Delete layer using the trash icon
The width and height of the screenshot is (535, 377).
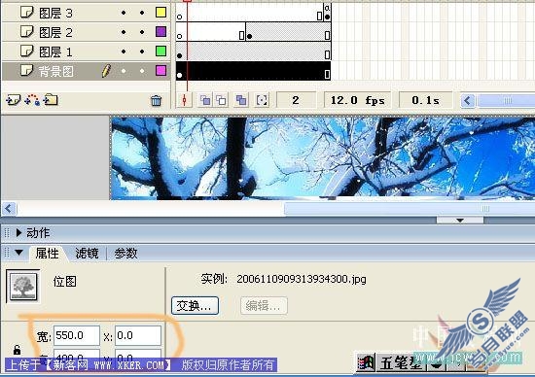[x=156, y=100]
